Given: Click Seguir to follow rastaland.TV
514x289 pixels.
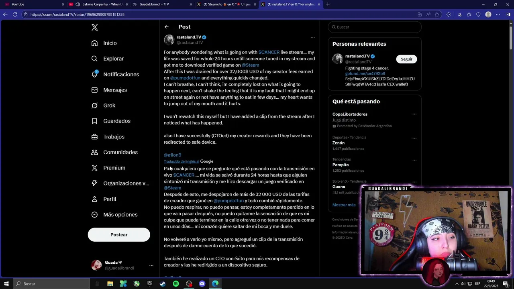Looking at the screenshot, I should tap(406, 59).
